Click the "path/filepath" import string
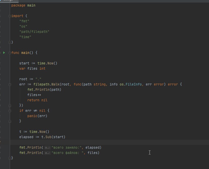 tap(34, 32)
